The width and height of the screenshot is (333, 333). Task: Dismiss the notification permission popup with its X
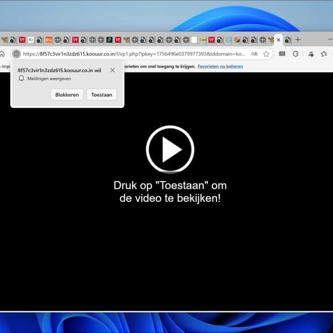113,70
